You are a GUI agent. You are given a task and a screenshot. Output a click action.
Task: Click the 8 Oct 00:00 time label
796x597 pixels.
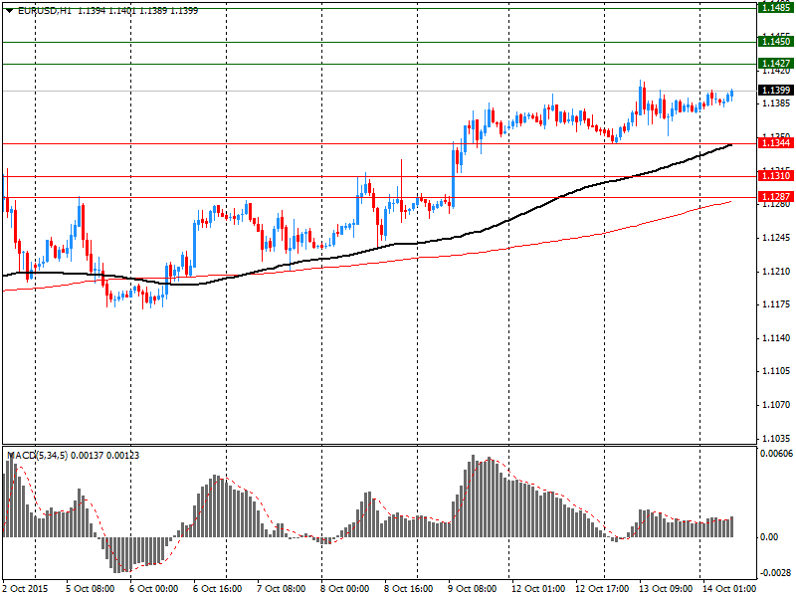pos(345,589)
